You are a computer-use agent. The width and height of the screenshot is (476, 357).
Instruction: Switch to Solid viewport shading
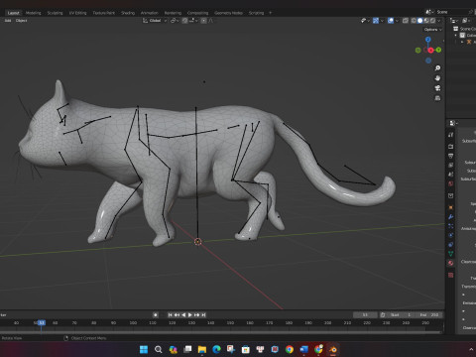click(x=420, y=21)
